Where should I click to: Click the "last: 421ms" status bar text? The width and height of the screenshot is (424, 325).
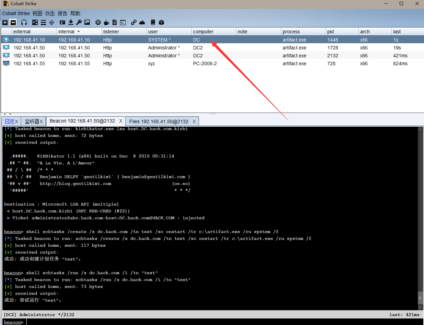click(404, 315)
